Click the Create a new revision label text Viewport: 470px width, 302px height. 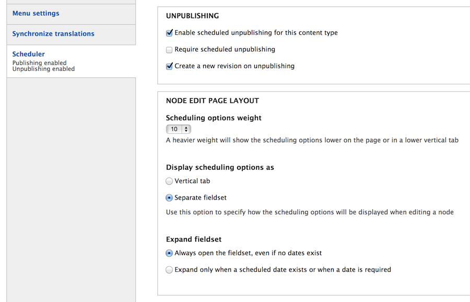tap(234, 66)
